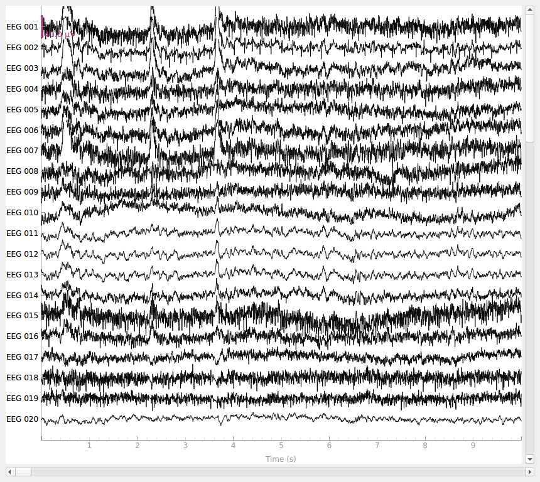The image size is (540, 482).
Task: Click the 40.0 µV scale bar label
Action: tap(59, 35)
